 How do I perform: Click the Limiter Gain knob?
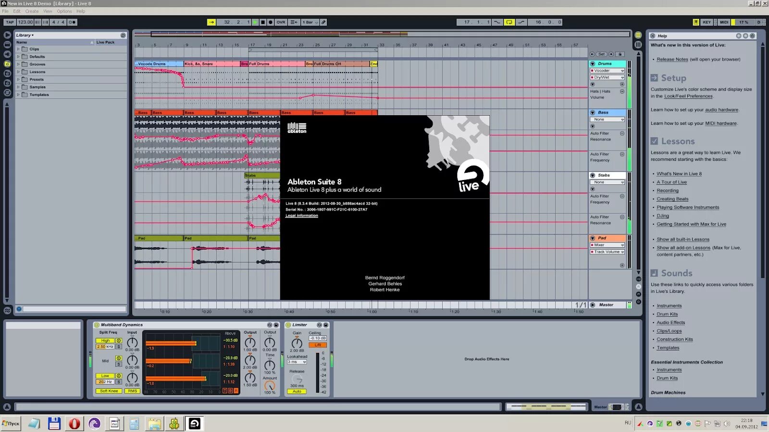click(297, 343)
